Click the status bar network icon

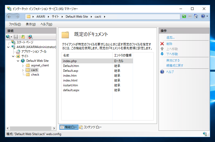tap(205, 134)
